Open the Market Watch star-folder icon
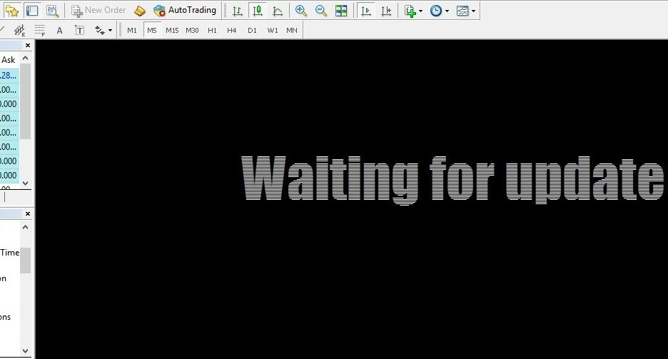This screenshot has width=668, height=359. tap(12, 11)
